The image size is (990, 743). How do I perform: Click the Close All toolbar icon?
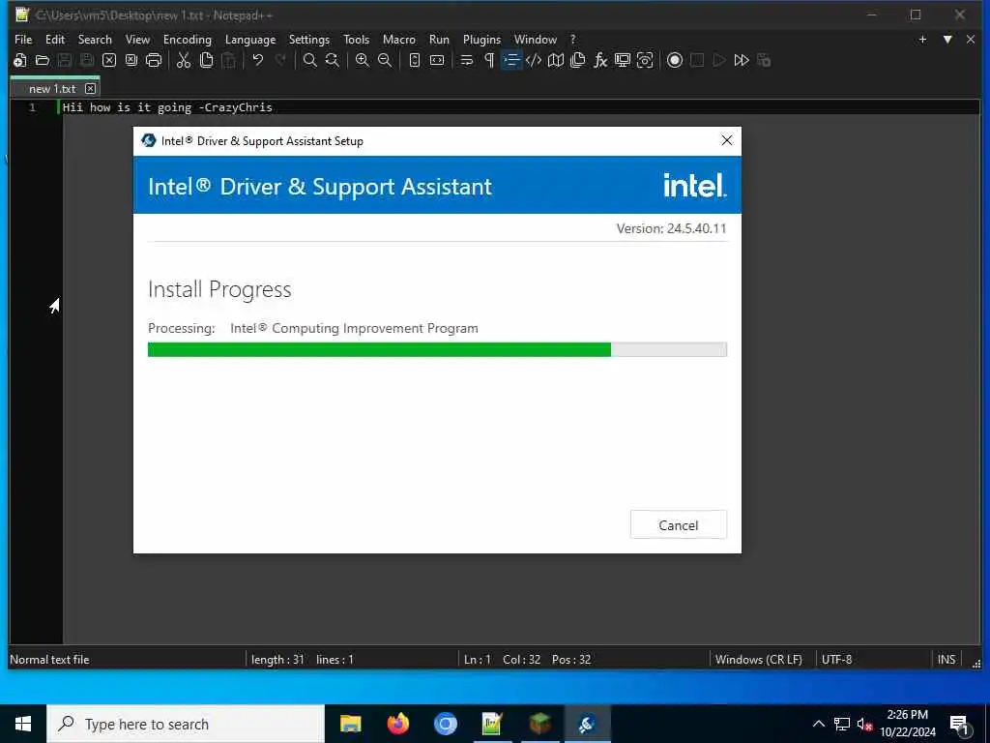(x=131, y=61)
